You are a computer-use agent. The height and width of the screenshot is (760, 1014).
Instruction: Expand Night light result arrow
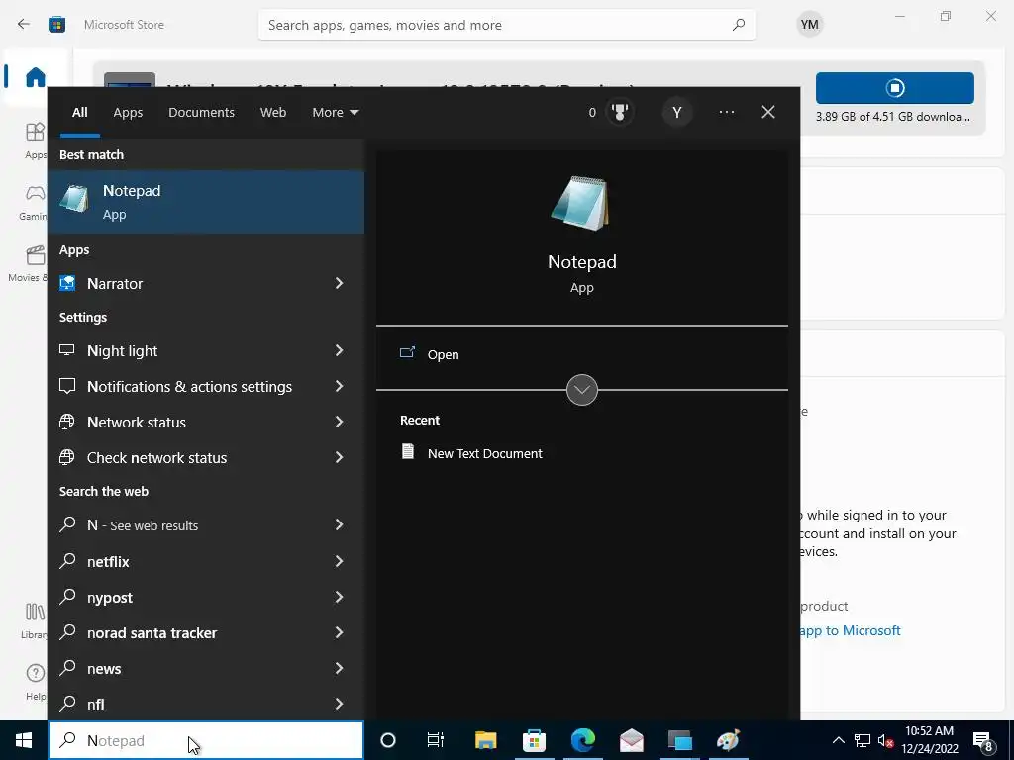click(x=339, y=350)
